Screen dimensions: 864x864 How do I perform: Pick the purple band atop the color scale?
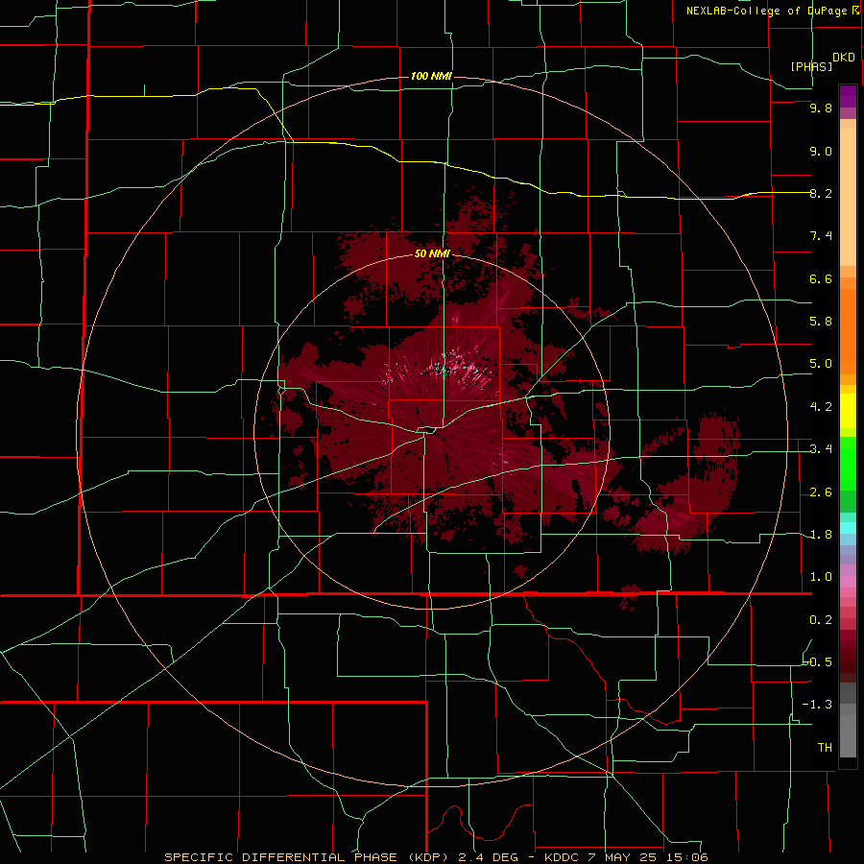point(848,96)
